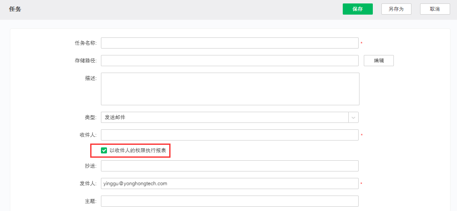Screen dimensions: 457x211
Task: Focus the 任务名称 input field
Action: click(x=229, y=43)
